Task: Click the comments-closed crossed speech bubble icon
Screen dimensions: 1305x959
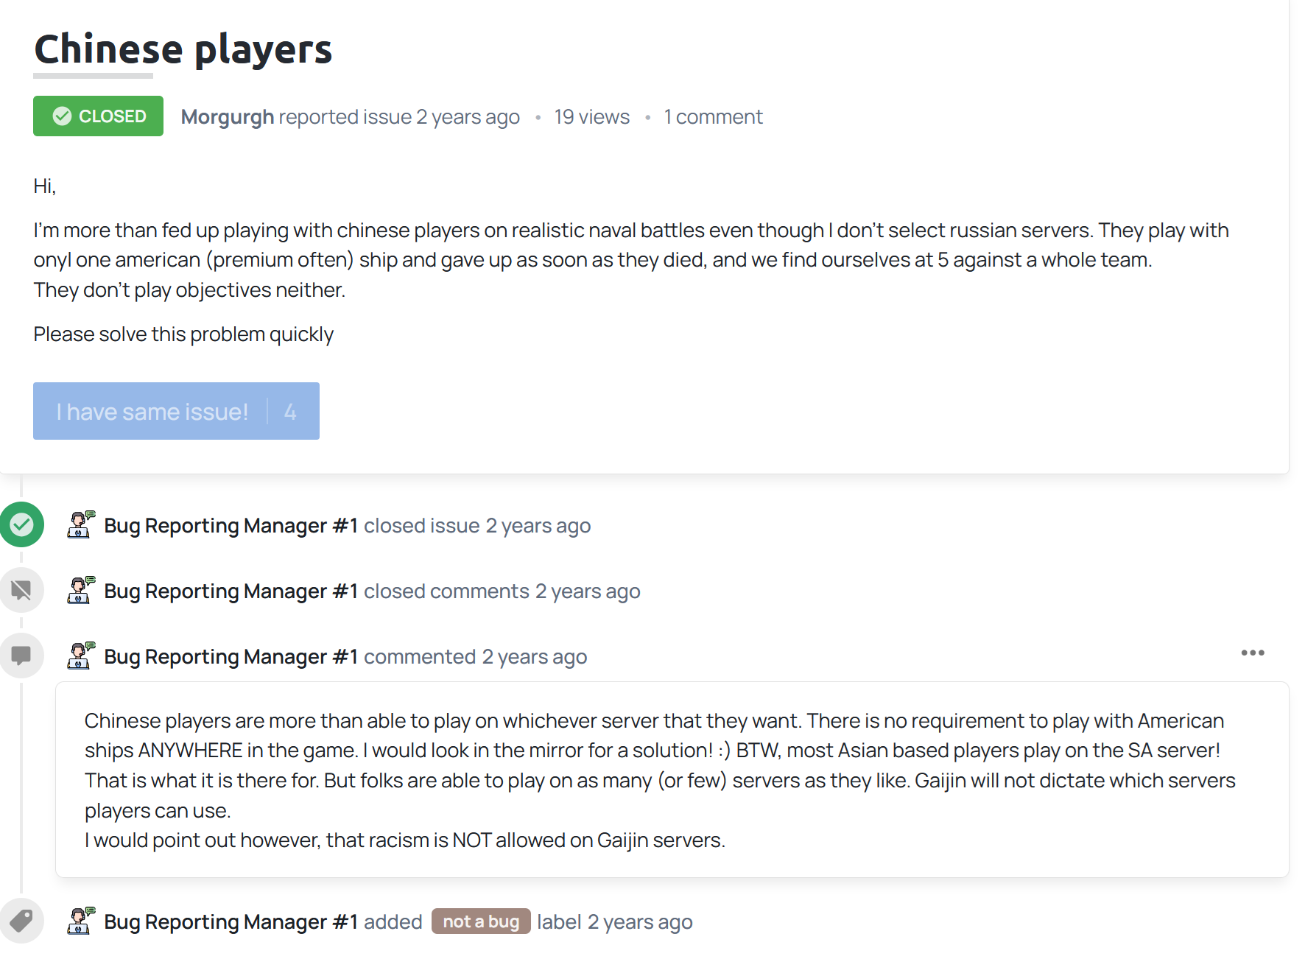Action: (22, 590)
